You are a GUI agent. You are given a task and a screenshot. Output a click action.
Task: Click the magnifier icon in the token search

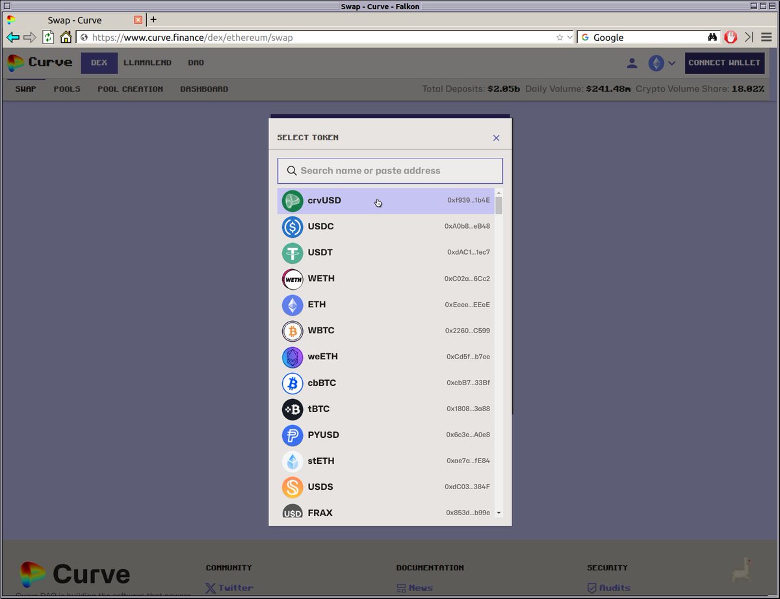click(291, 170)
